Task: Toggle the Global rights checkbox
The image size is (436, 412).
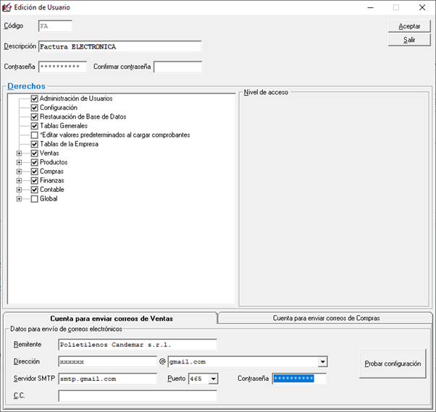Action: click(x=34, y=199)
